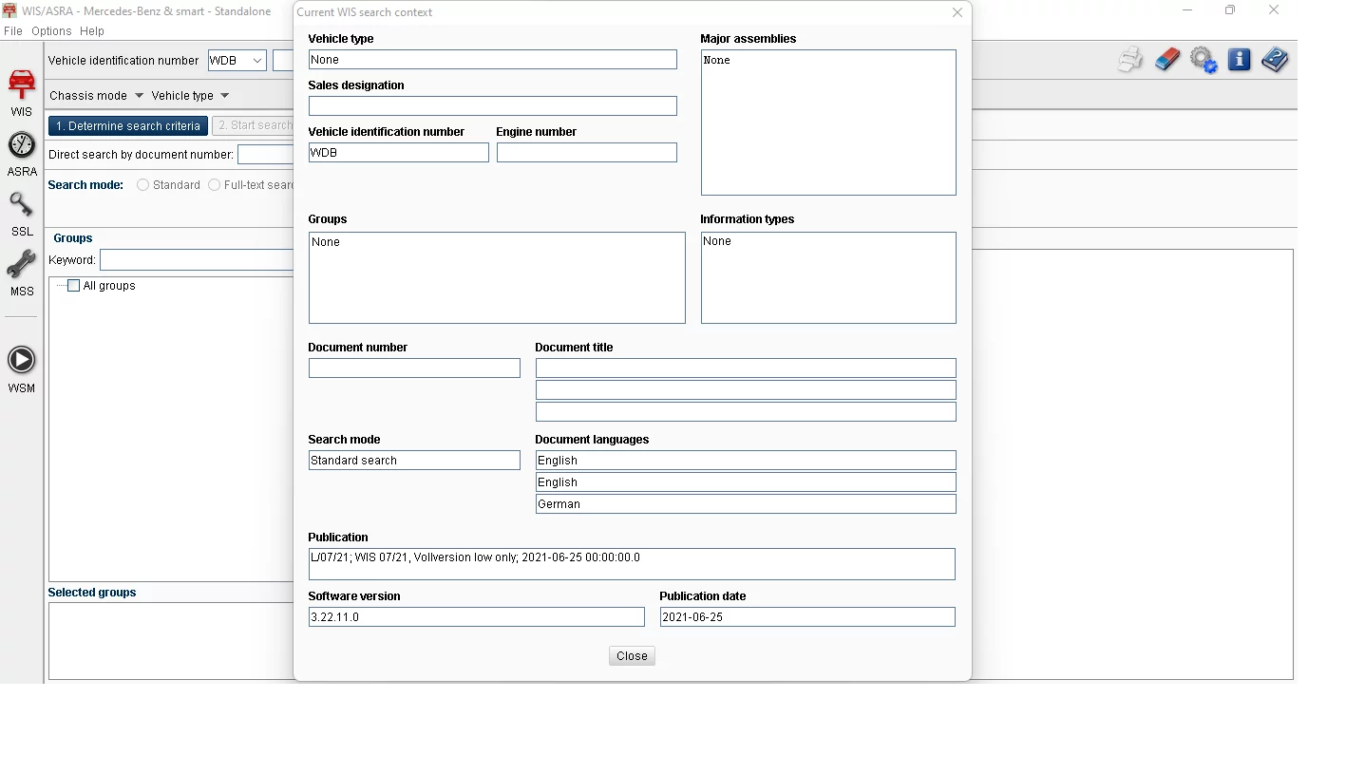This screenshot has height=774, width=1365.
Task: Click the eraser clear icon
Action: (x=1167, y=60)
